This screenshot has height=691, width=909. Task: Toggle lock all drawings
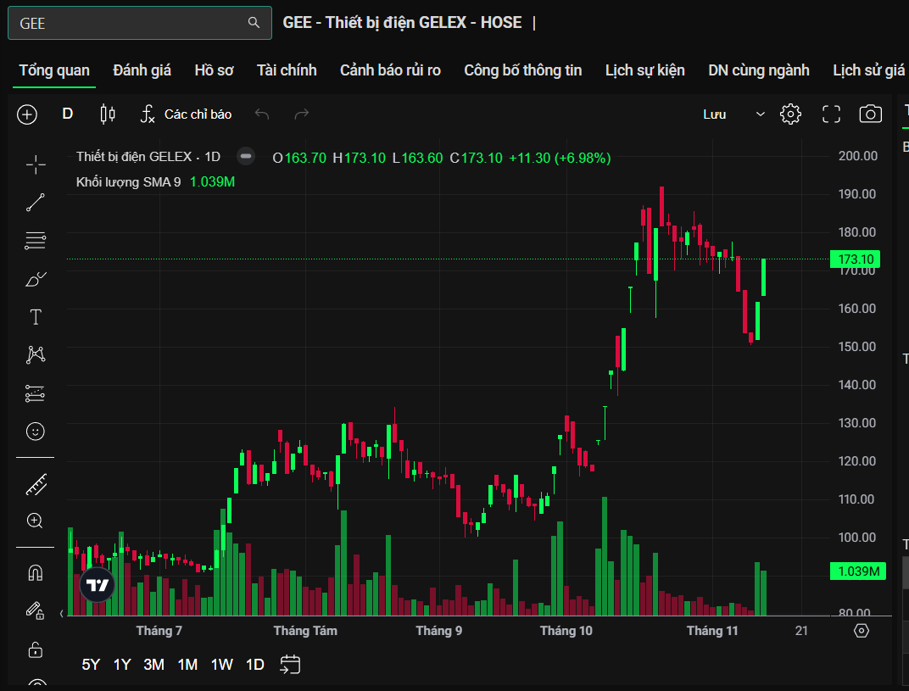[36, 649]
